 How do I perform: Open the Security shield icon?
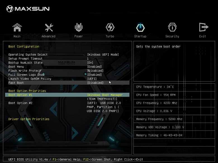tap(172, 28)
